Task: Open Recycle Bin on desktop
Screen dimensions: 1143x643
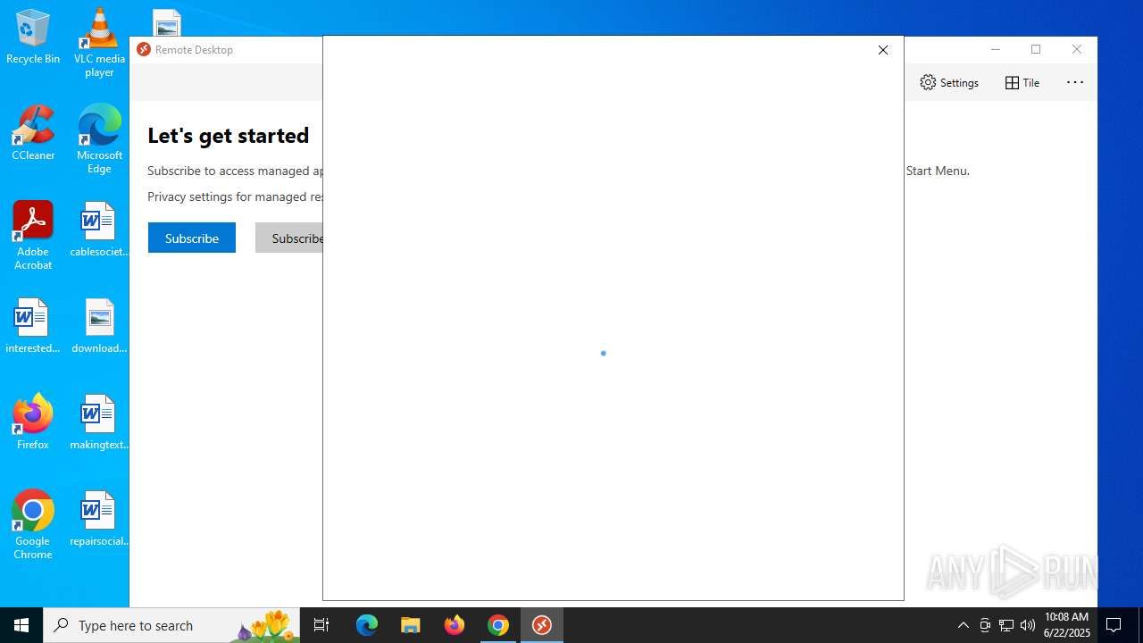Action: 33,37
